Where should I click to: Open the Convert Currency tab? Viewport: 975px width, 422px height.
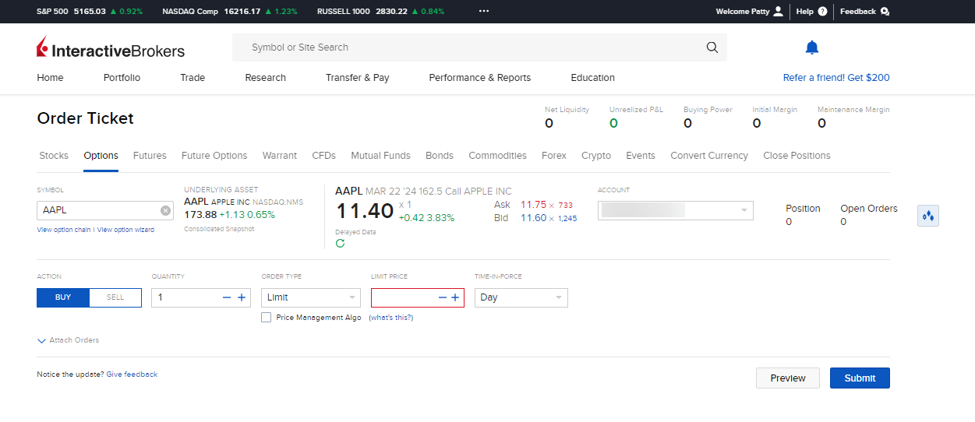pyautogui.click(x=709, y=156)
